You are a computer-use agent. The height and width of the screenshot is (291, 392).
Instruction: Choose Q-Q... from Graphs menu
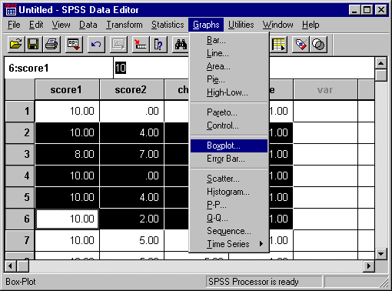[x=229, y=218]
